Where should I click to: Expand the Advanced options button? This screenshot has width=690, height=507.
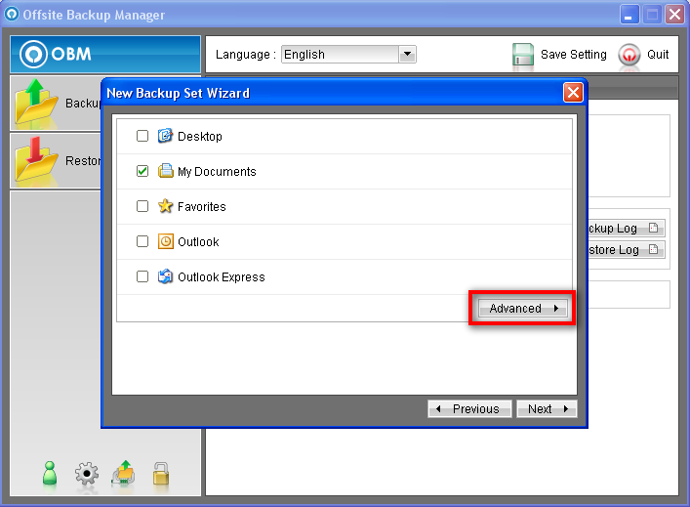point(522,309)
